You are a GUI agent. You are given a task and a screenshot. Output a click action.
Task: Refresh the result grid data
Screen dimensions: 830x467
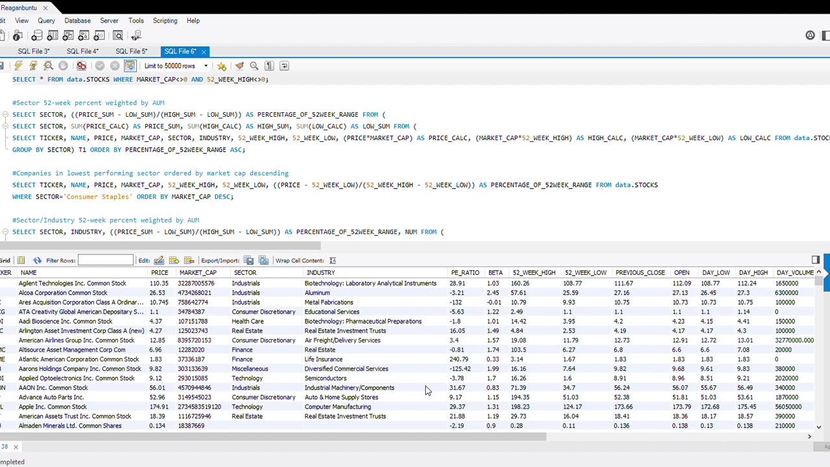click(37, 261)
